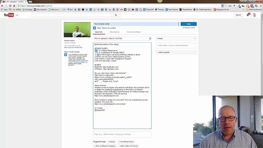This screenshot has height=148, width=263.
Task: Click the browser Home button
Action: coord(14,6)
